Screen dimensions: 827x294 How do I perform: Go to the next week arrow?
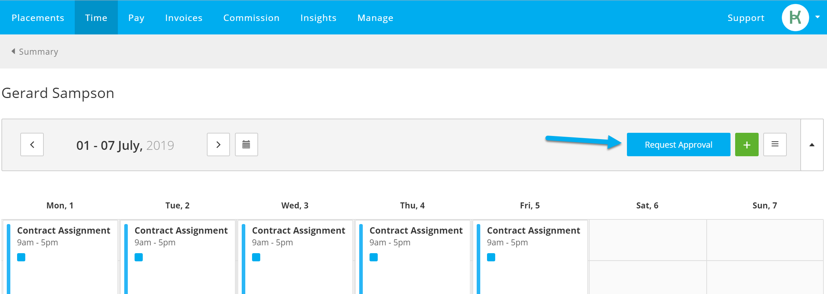[x=218, y=145]
